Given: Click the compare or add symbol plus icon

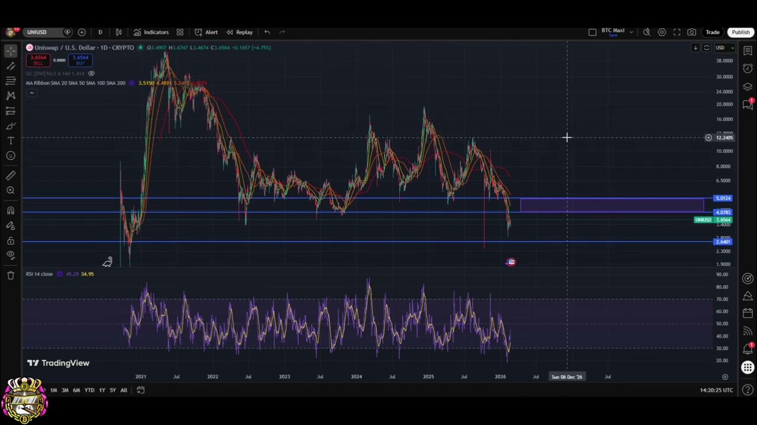Looking at the screenshot, I should click(82, 32).
